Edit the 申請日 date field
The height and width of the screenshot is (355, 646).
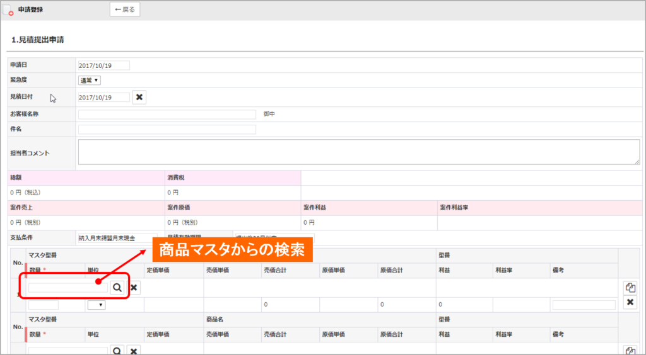(104, 65)
